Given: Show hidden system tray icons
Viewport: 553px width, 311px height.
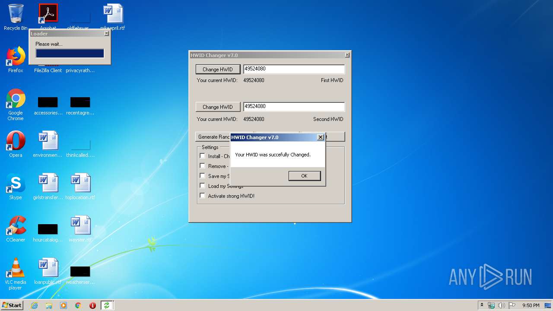Looking at the screenshot, I should coord(482,305).
